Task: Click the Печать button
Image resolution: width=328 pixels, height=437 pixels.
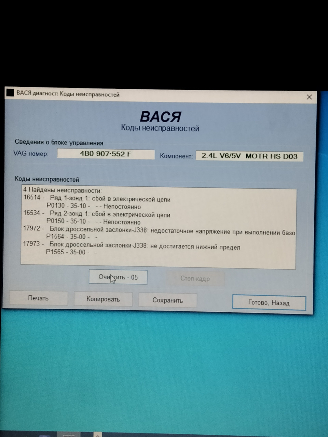Action: [x=38, y=298]
